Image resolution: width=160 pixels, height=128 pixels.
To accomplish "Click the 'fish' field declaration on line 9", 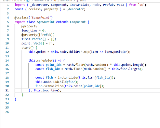I will tap(25, 39).
